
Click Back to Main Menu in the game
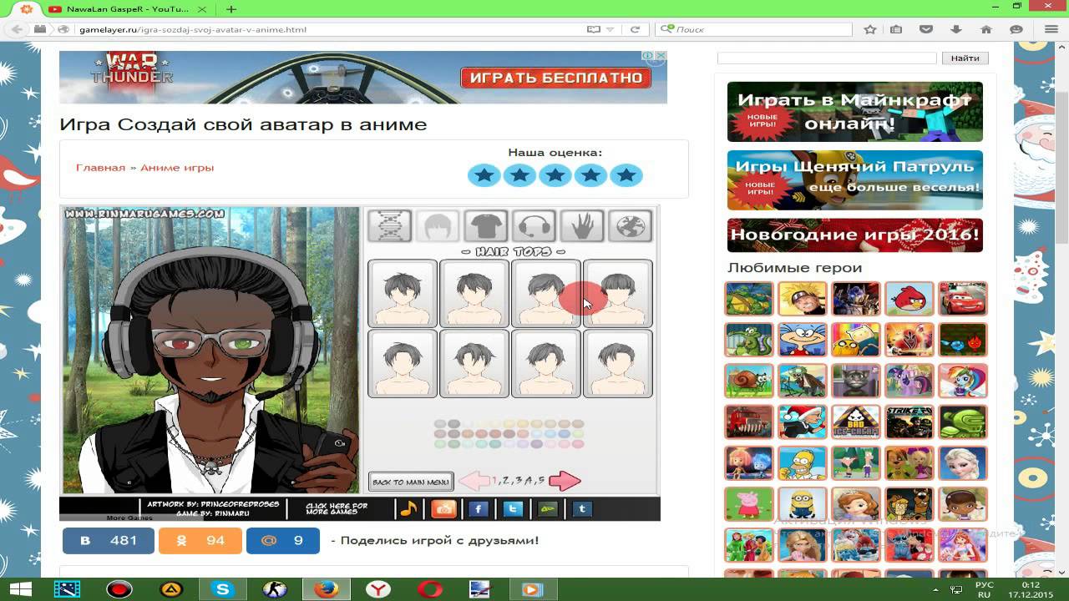(x=411, y=482)
